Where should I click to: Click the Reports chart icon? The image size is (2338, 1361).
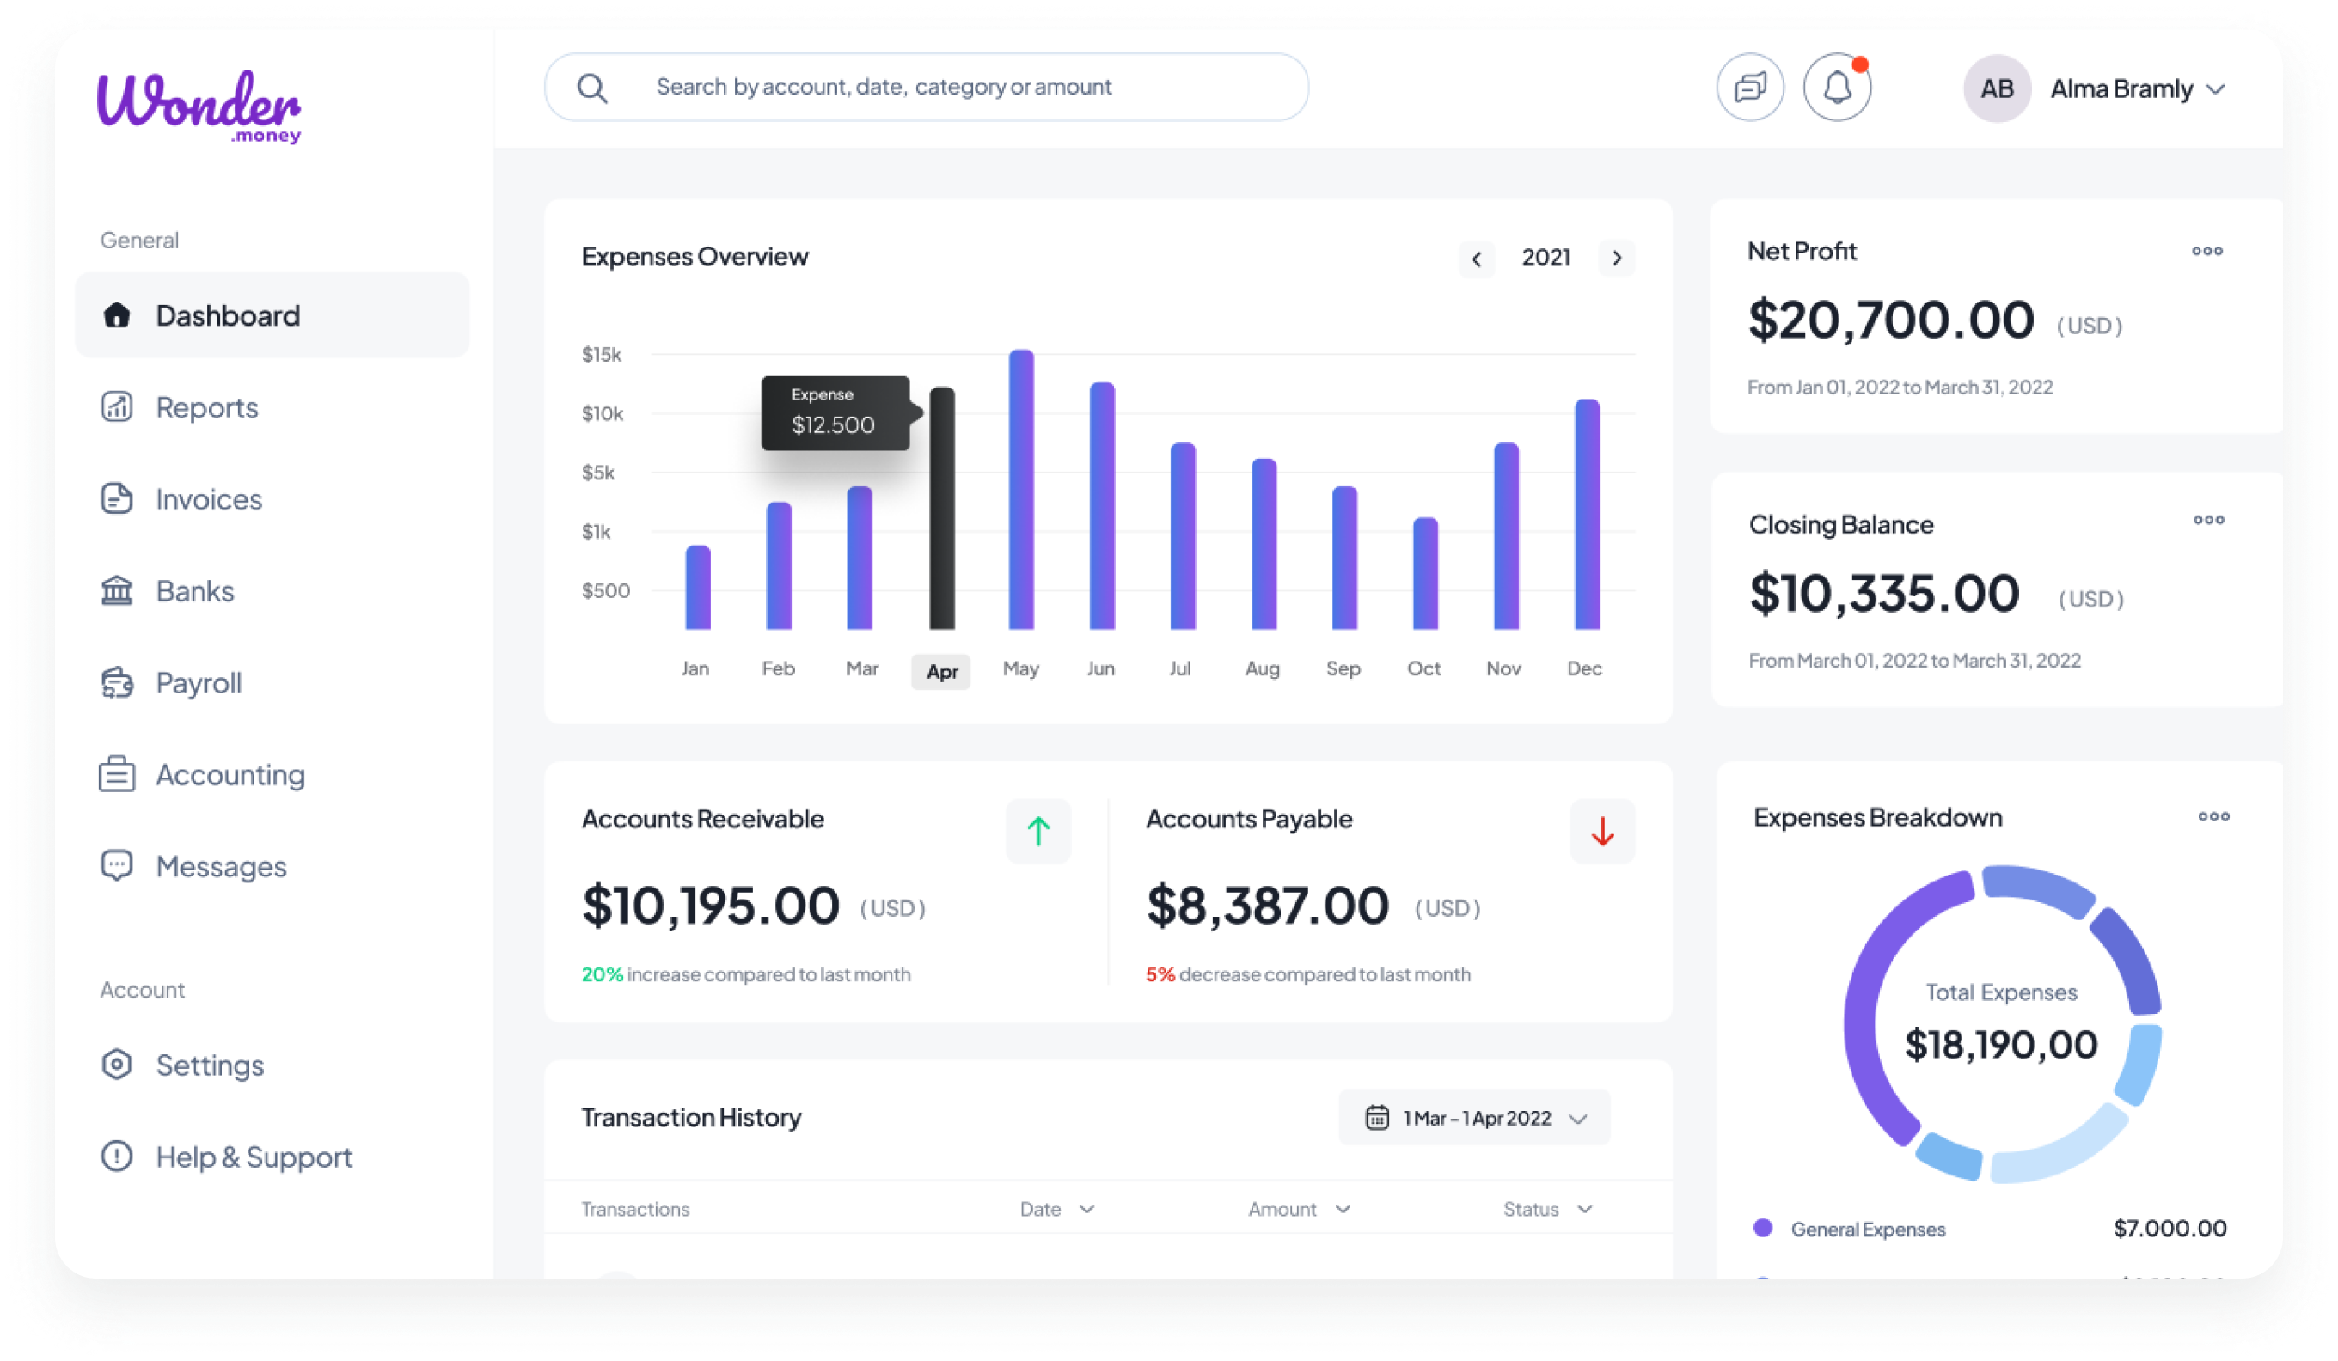[116, 407]
